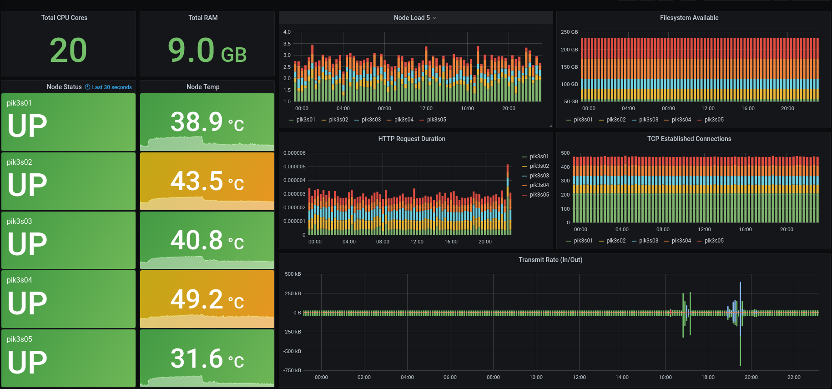Click pik3s05 color line in TCP legend
The height and width of the screenshot is (389, 832).
point(699,241)
